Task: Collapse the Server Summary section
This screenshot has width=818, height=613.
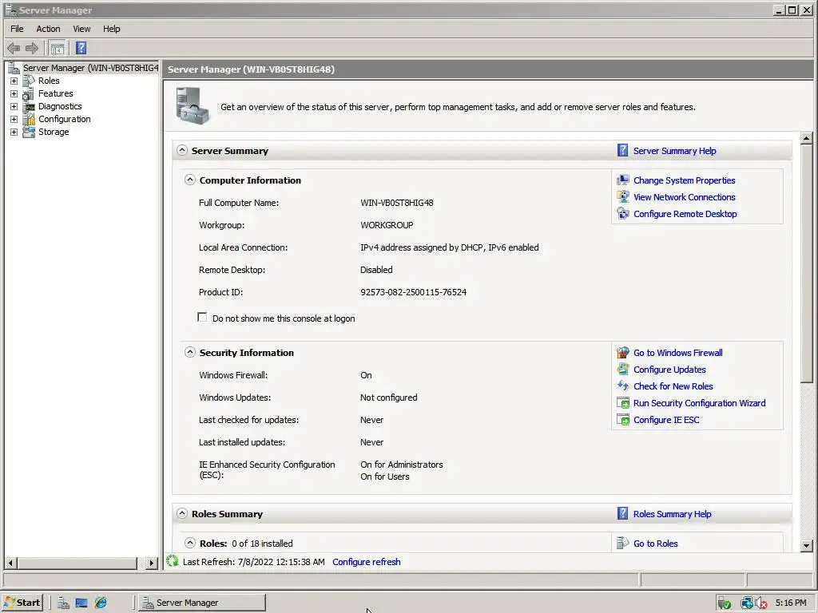Action: click(x=181, y=150)
